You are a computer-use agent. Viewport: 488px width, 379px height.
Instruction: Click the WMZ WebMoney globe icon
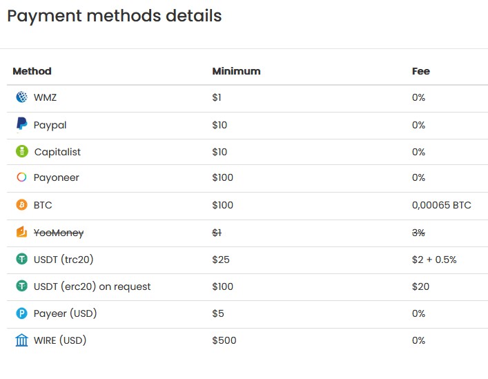(x=22, y=97)
